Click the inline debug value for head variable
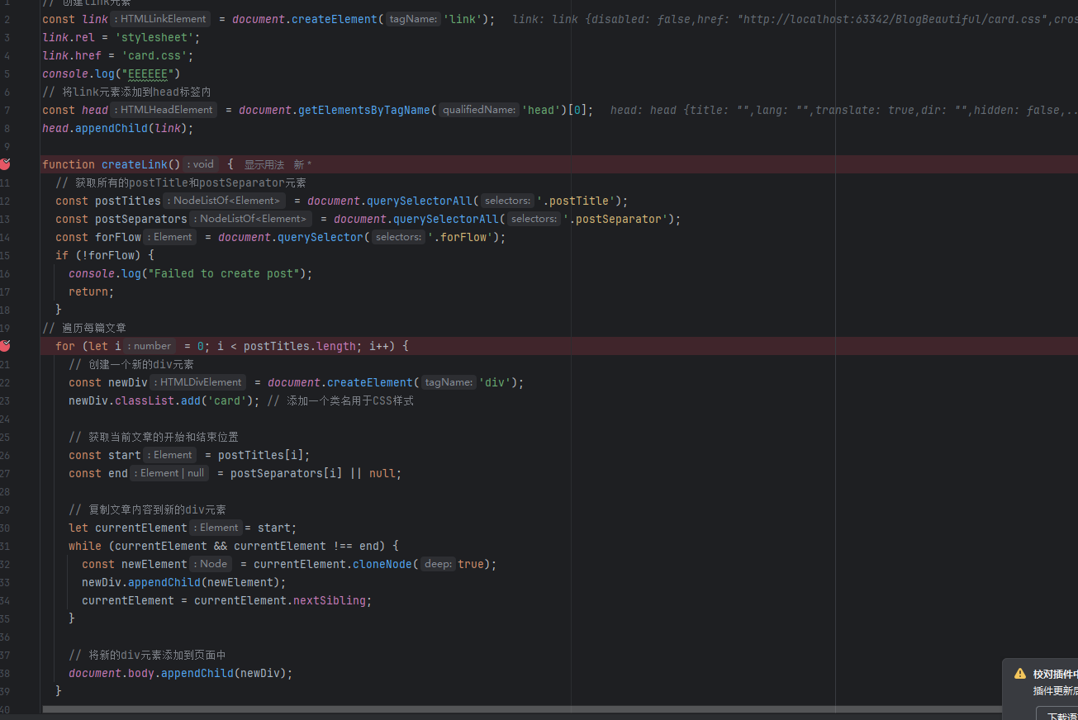 pyautogui.click(x=844, y=110)
